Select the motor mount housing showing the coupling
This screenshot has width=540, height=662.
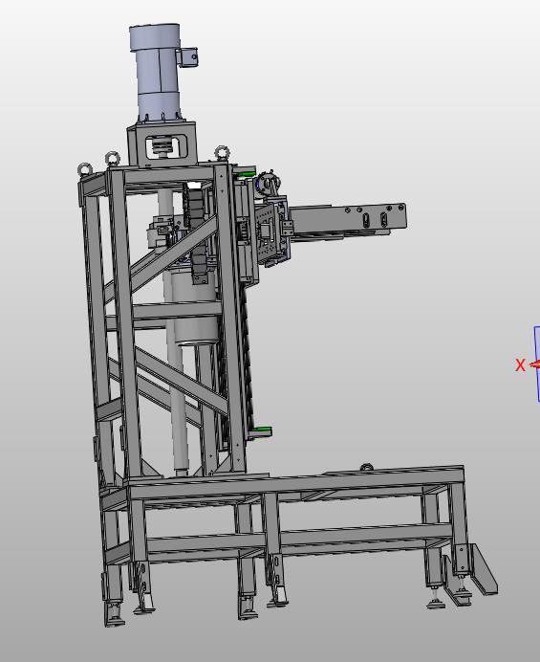click(x=162, y=144)
